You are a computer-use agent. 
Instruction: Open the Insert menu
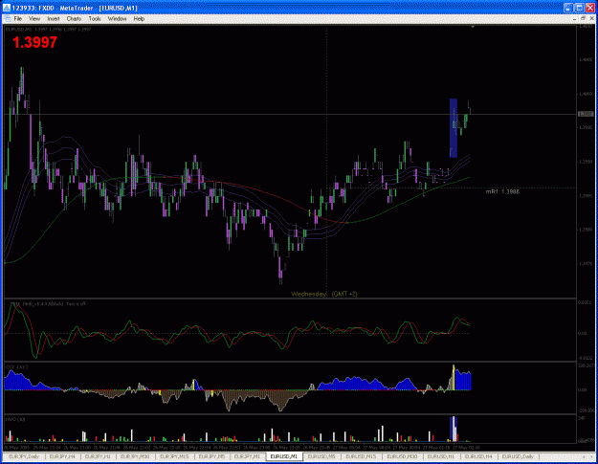point(54,19)
